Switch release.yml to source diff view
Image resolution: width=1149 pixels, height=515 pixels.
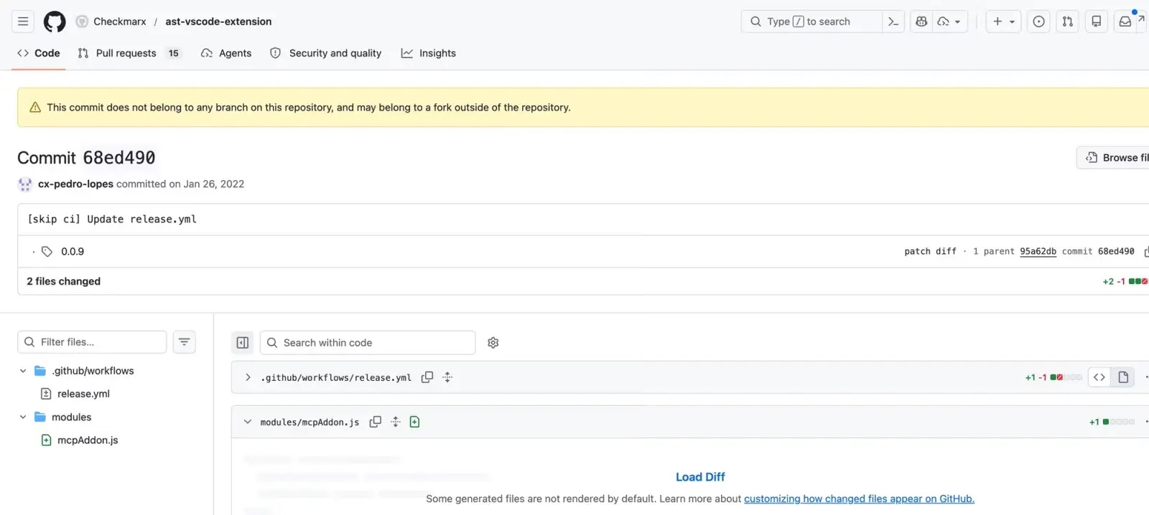coord(1099,377)
